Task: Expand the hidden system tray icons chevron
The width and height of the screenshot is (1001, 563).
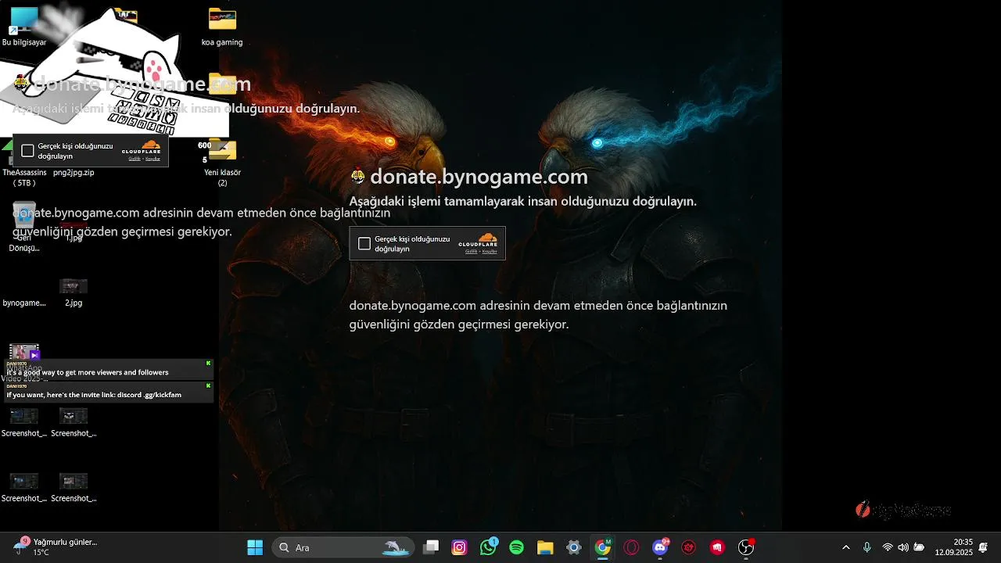Action: pos(845,547)
